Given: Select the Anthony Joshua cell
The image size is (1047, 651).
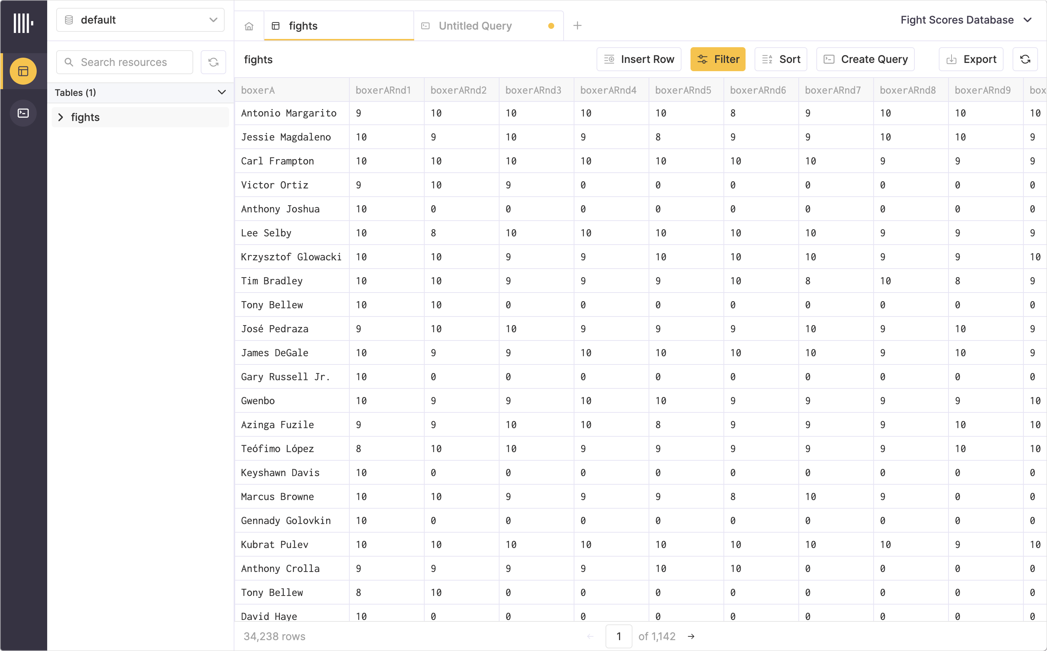Looking at the screenshot, I should point(292,209).
